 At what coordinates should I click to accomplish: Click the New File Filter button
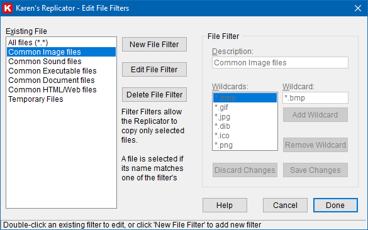pyautogui.click(x=154, y=45)
